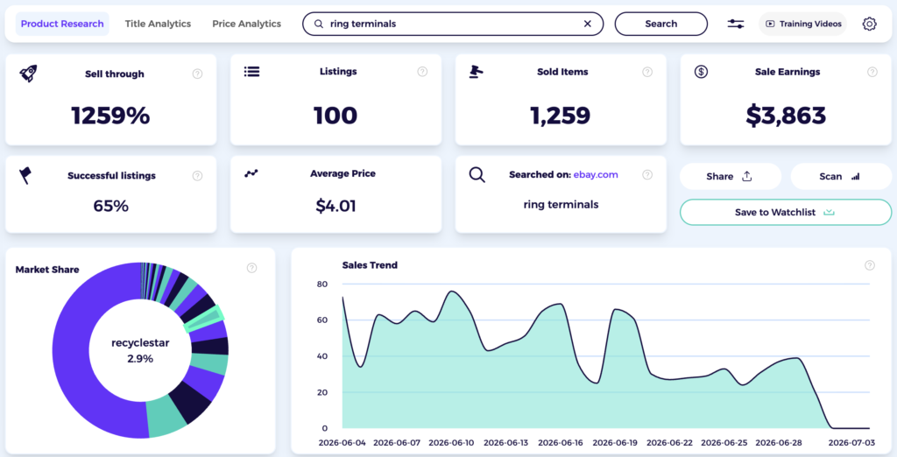Click the Share button
The image size is (897, 457).
point(731,176)
